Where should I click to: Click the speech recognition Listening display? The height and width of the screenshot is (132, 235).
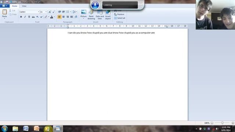pos(120,5)
